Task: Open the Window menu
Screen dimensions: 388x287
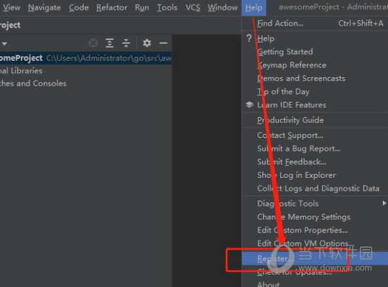Action: pyautogui.click(x=222, y=8)
